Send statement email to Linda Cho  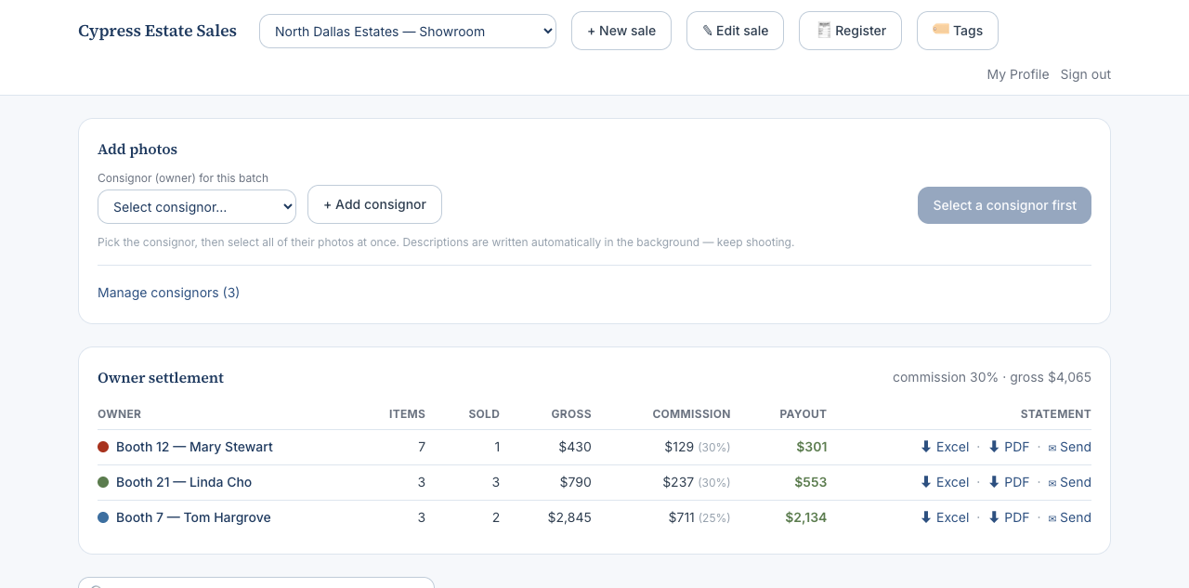(x=1069, y=482)
